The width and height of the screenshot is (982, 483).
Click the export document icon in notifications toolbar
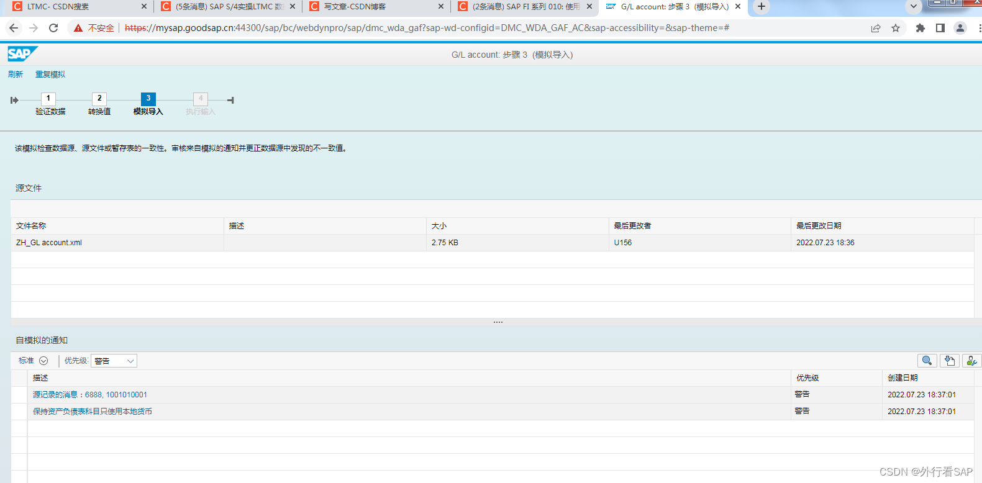pyautogui.click(x=949, y=361)
